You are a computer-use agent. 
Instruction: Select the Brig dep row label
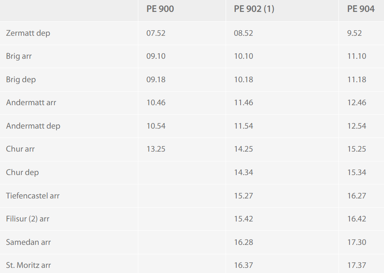pos(21,80)
